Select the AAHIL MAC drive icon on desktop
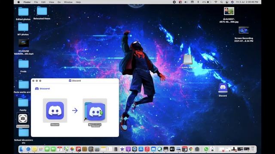This screenshot has width=275, height=154. pos(188,60)
